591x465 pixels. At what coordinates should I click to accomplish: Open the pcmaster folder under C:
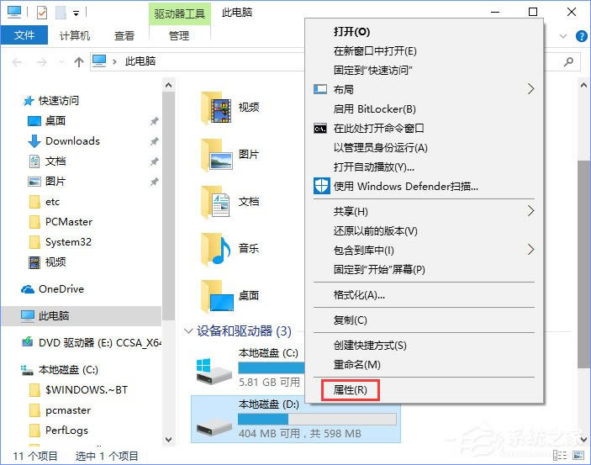pos(68,410)
